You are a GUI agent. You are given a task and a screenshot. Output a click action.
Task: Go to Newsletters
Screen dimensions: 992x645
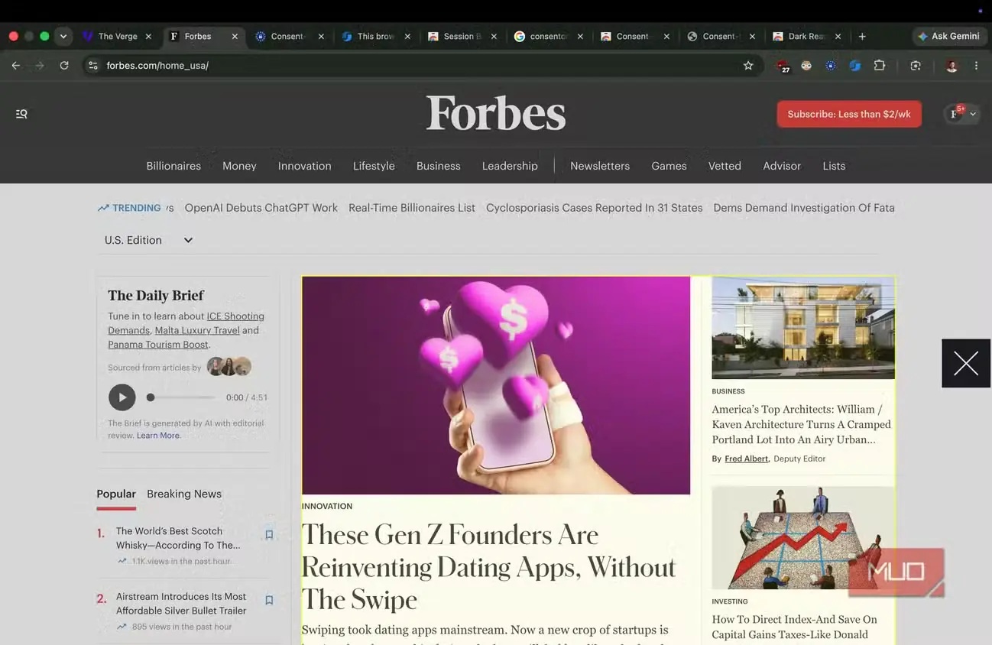tap(600, 166)
